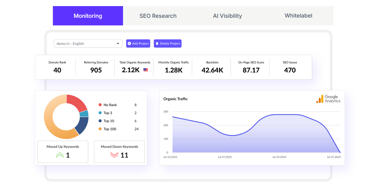The height and width of the screenshot is (187, 380).
Task: Click the Top 3 count 2
Action: [x=135, y=113]
